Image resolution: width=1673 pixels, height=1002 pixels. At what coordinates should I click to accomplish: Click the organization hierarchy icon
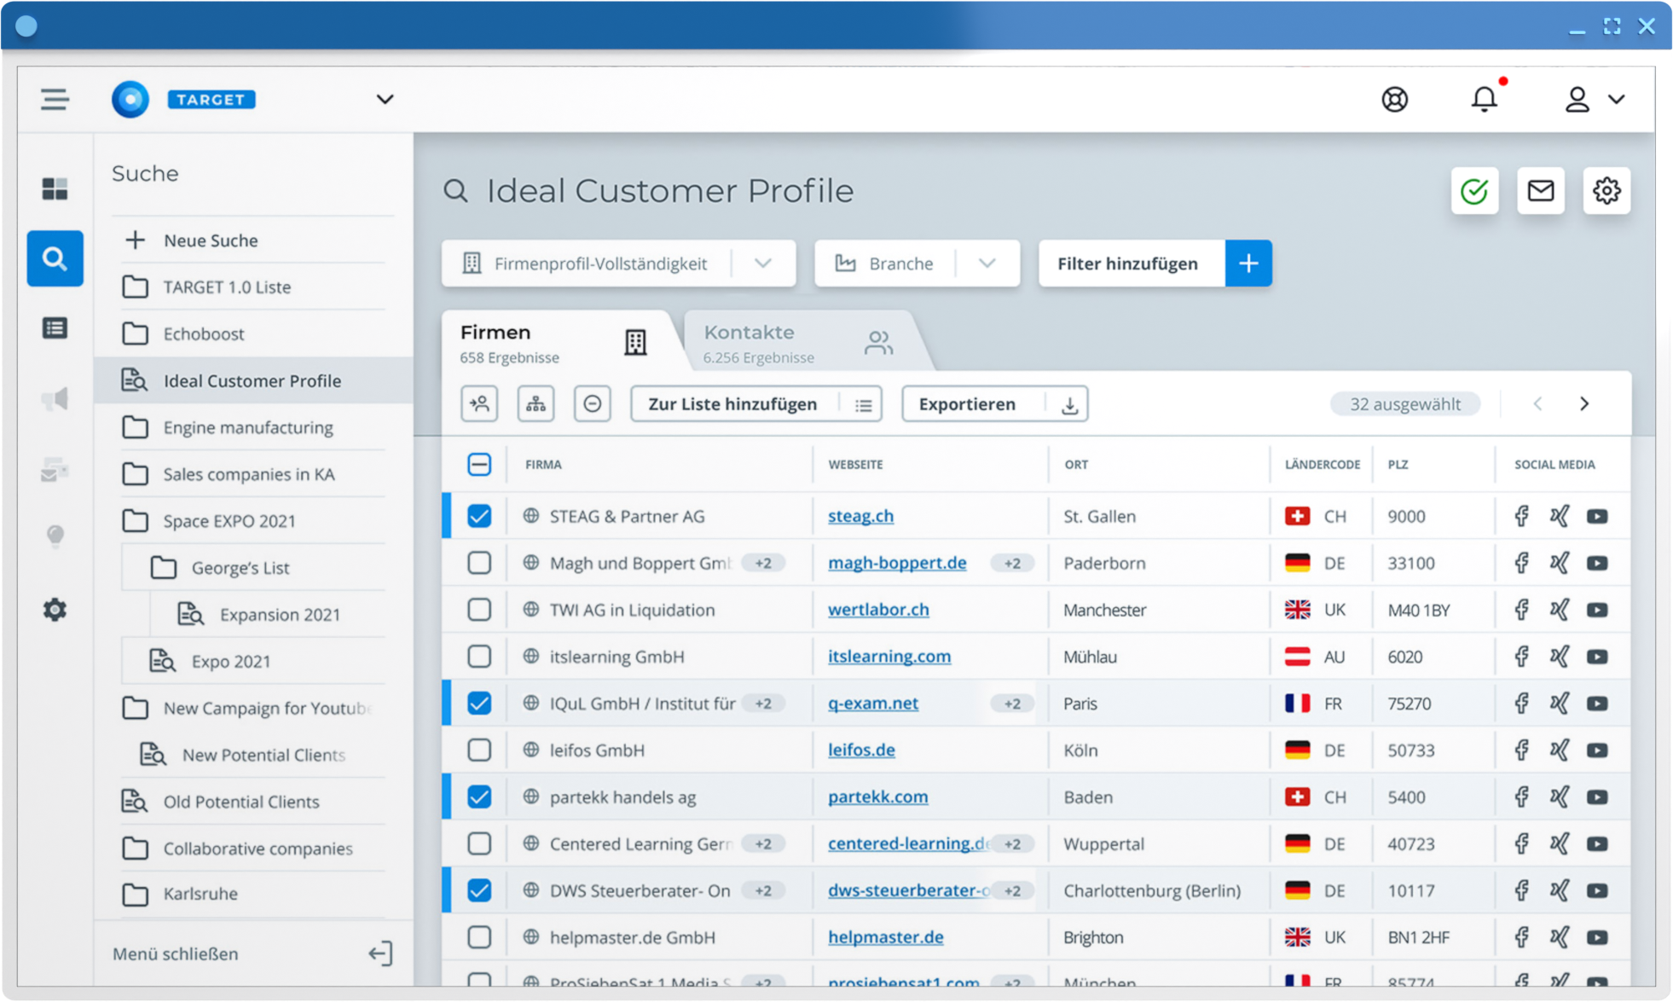pyautogui.click(x=535, y=403)
